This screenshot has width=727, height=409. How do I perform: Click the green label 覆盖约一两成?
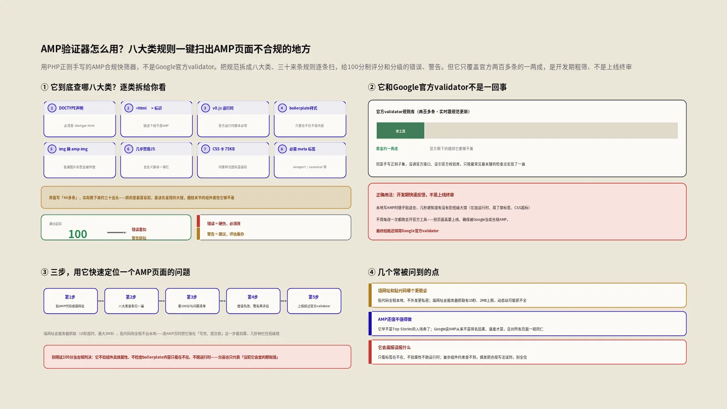[x=387, y=149]
